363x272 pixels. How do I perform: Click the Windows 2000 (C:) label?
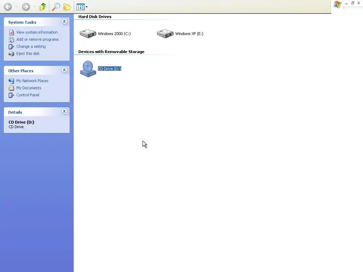(114, 34)
